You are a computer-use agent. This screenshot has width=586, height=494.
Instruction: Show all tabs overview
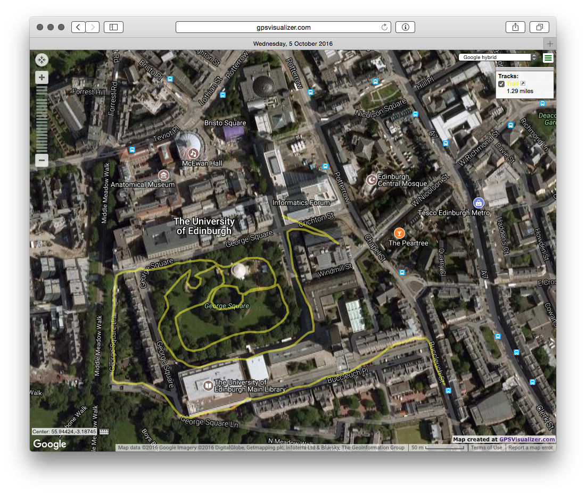(540, 27)
